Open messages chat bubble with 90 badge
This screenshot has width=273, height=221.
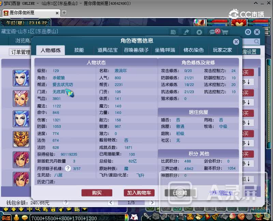pyautogui.click(x=214, y=32)
